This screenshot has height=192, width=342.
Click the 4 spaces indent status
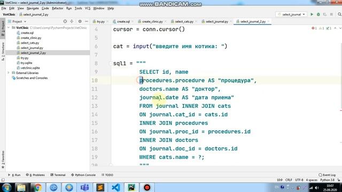312,180
